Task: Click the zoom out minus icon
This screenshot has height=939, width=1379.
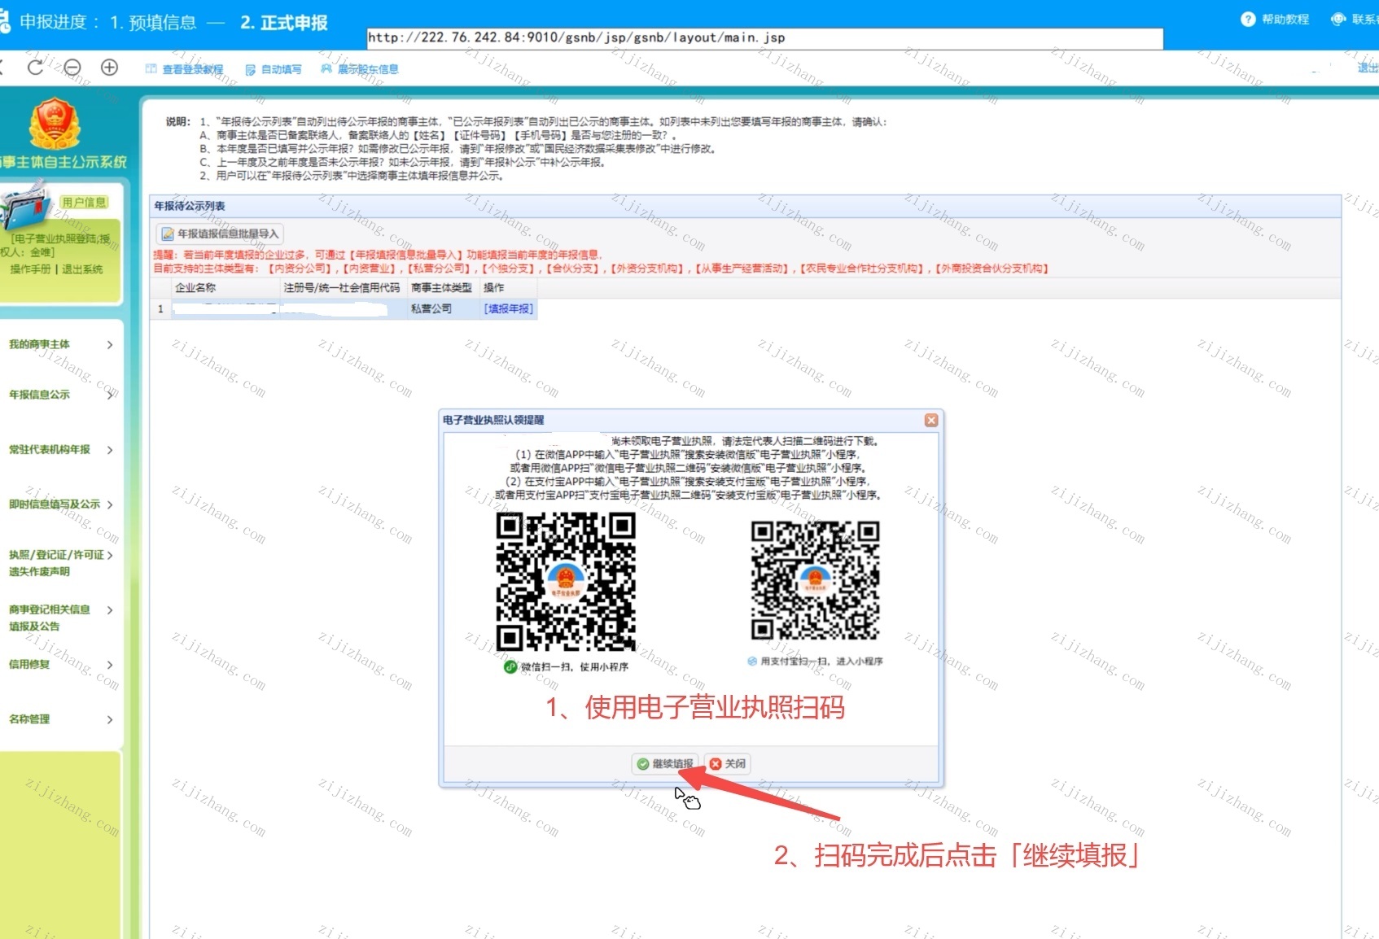Action: point(72,68)
